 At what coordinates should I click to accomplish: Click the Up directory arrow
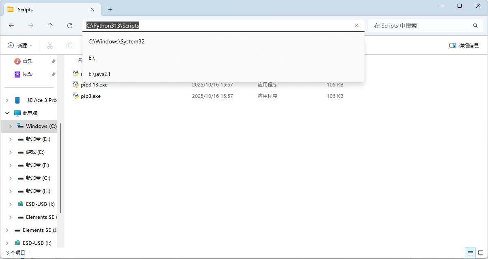(x=50, y=26)
